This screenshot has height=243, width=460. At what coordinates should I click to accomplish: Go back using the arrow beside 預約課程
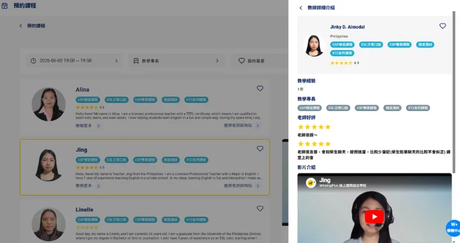(20, 26)
